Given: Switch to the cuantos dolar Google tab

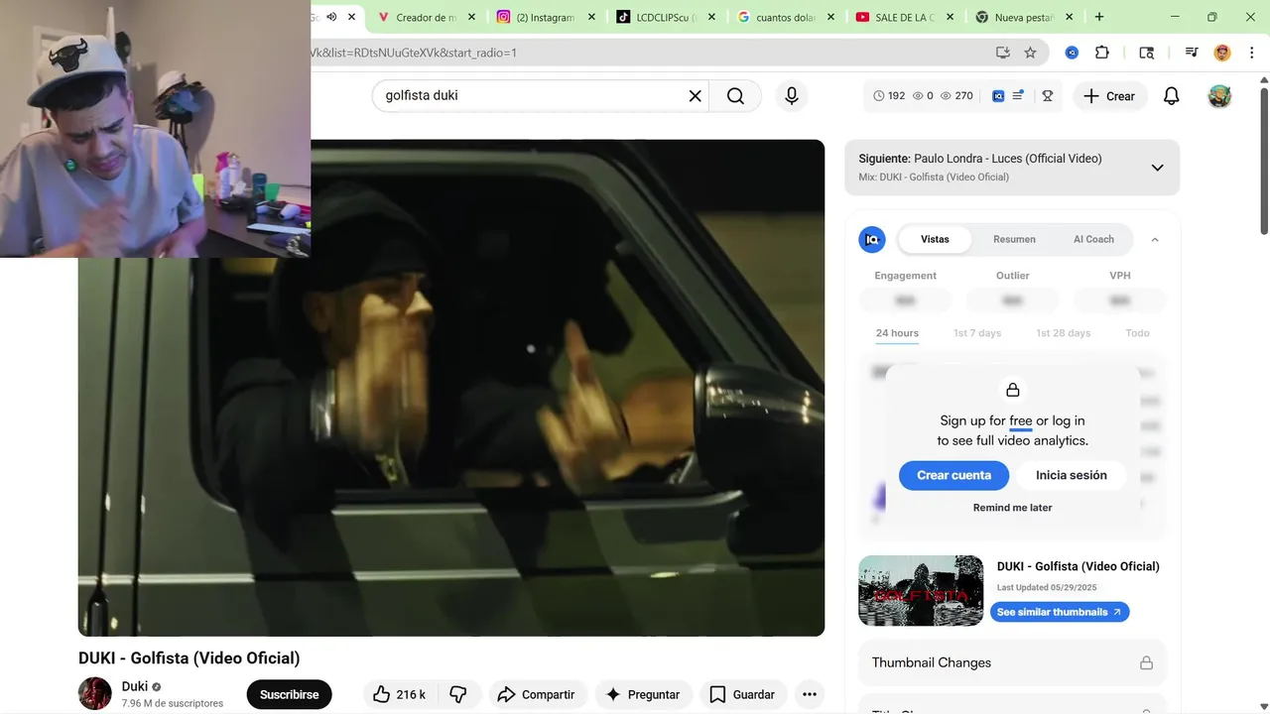Looking at the screenshot, I should (786, 17).
